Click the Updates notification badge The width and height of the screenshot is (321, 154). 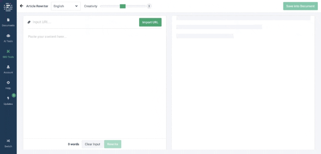click(x=14, y=95)
